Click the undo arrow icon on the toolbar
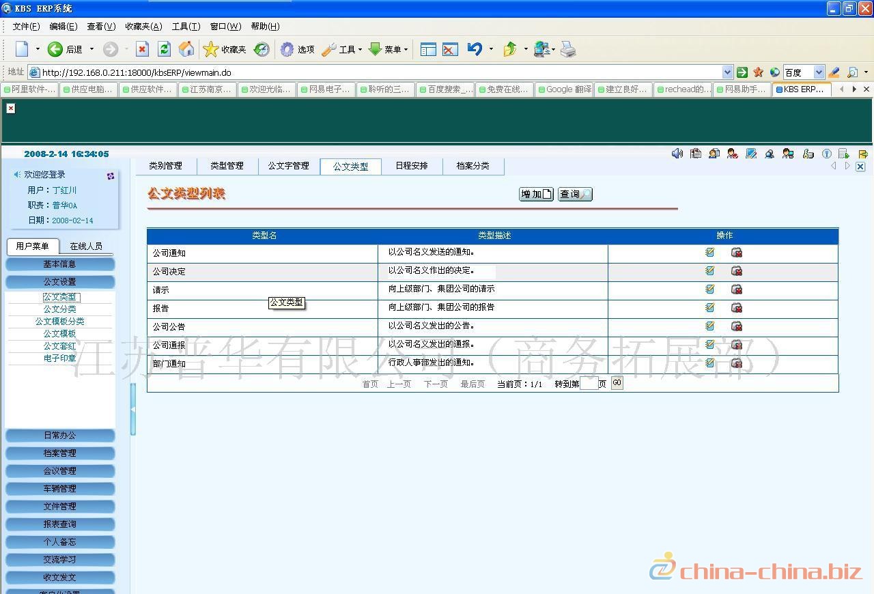 tap(475, 49)
